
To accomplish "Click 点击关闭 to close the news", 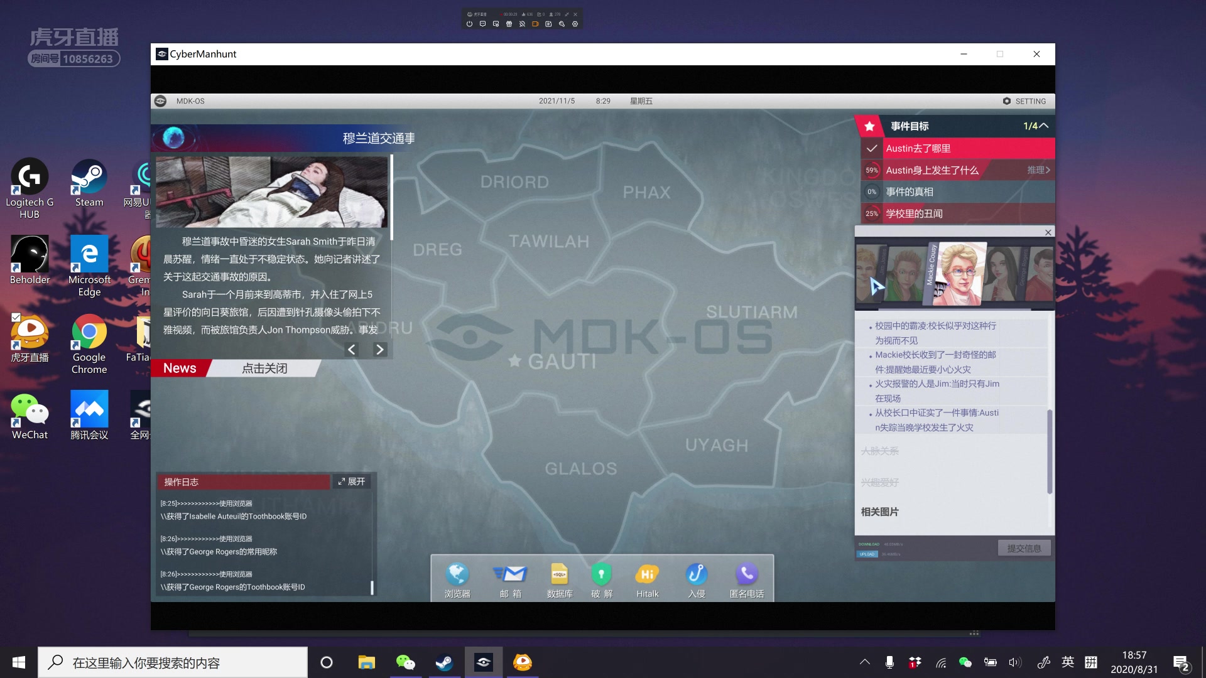I will pyautogui.click(x=264, y=369).
